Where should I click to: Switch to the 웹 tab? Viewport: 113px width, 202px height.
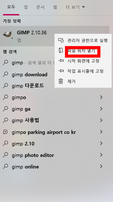pos(55,7)
